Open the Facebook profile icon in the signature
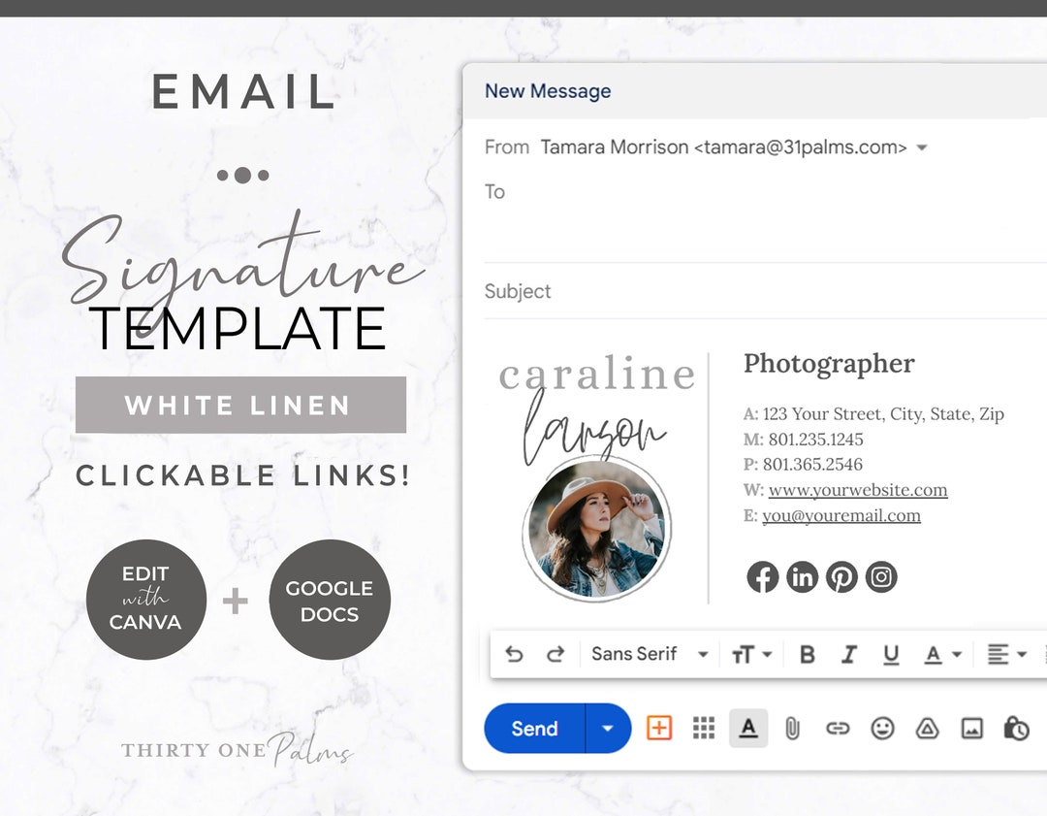The width and height of the screenshot is (1047, 816). (763, 576)
